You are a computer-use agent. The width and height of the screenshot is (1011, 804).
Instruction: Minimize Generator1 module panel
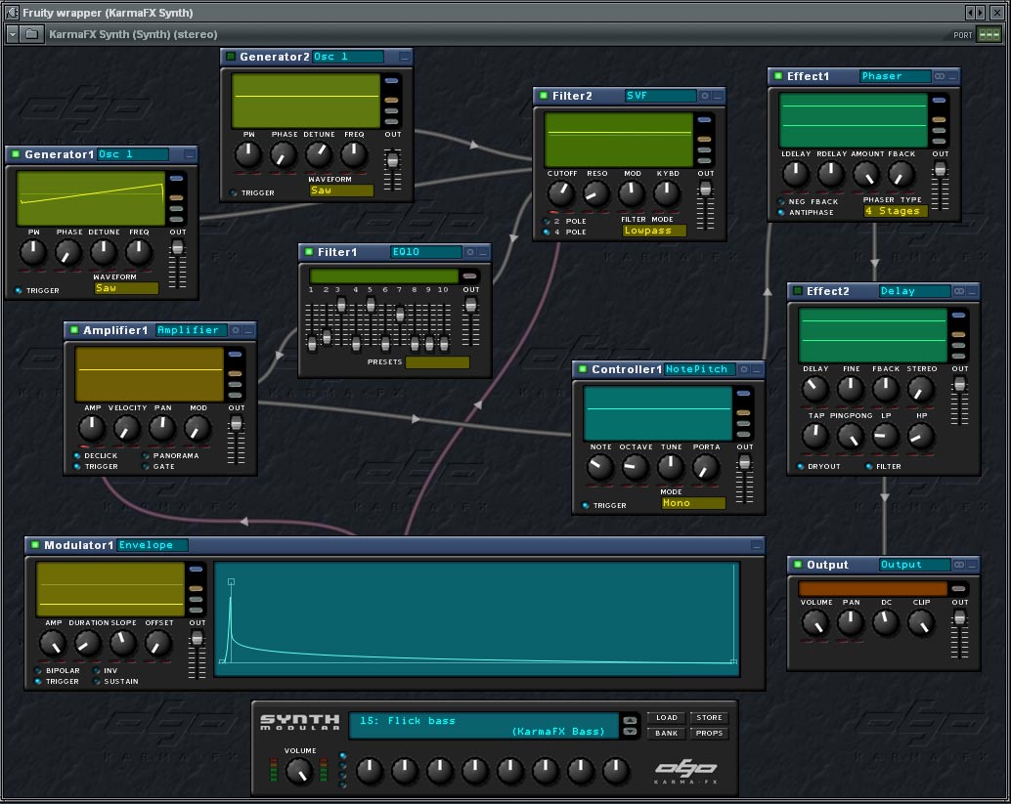pyautogui.click(x=189, y=154)
